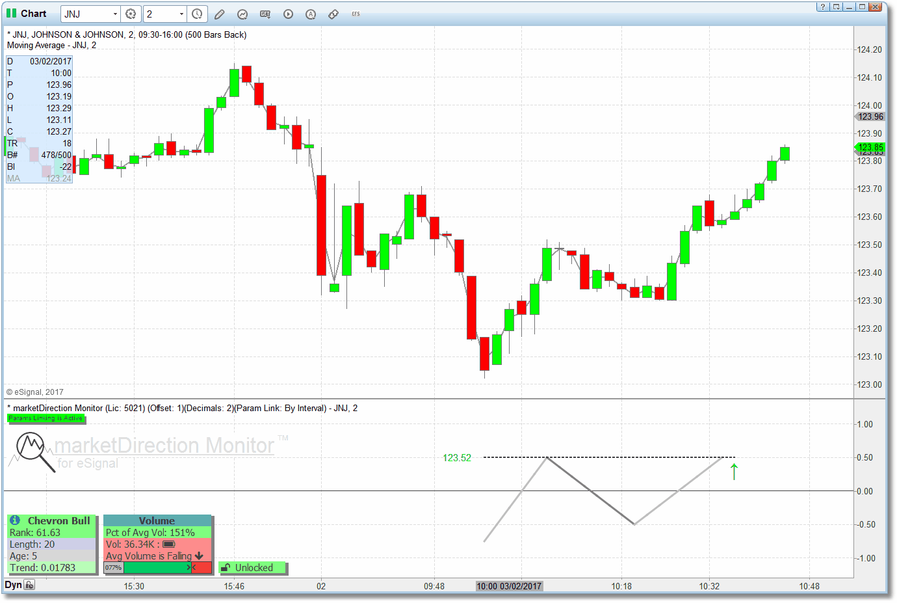This screenshot has width=897, height=603.
Task: Click the Volume panel header
Action: coord(157,520)
